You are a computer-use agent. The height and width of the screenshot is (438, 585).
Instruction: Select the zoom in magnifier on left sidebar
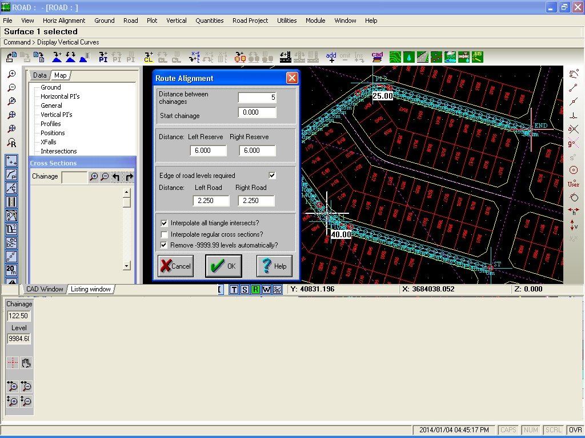point(11,74)
